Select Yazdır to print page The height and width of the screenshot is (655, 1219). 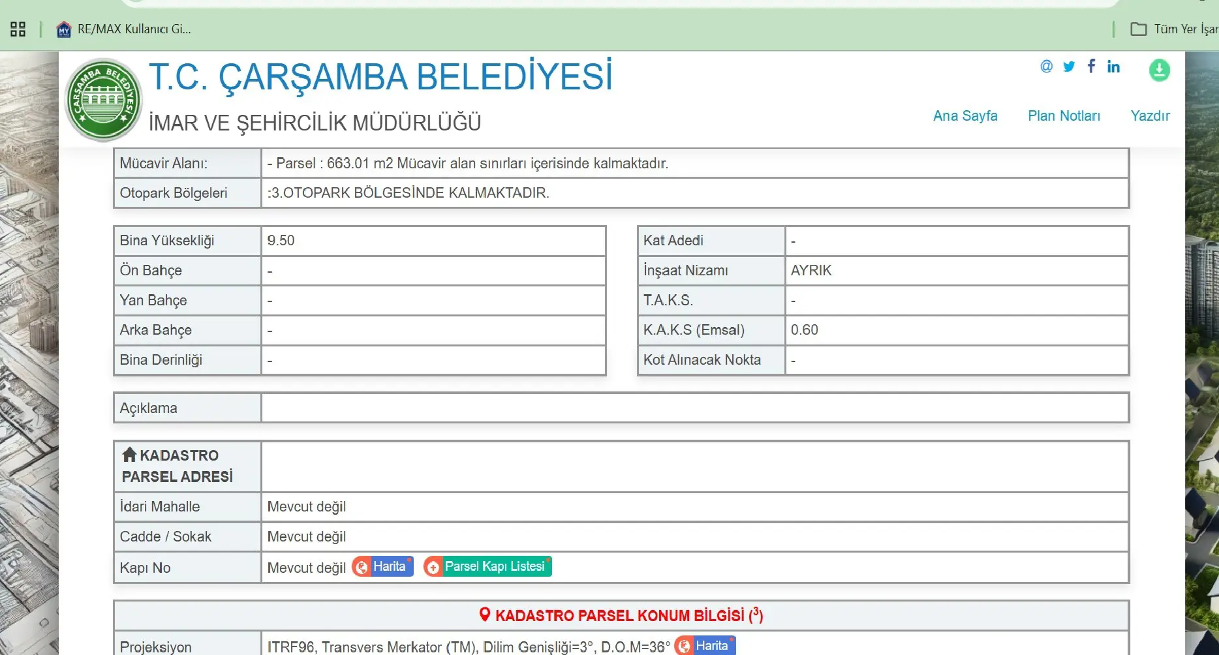(1150, 115)
